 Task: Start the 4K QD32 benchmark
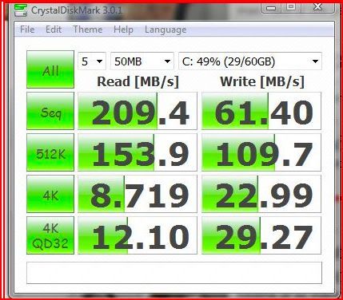pyautogui.click(x=50, y=235)
